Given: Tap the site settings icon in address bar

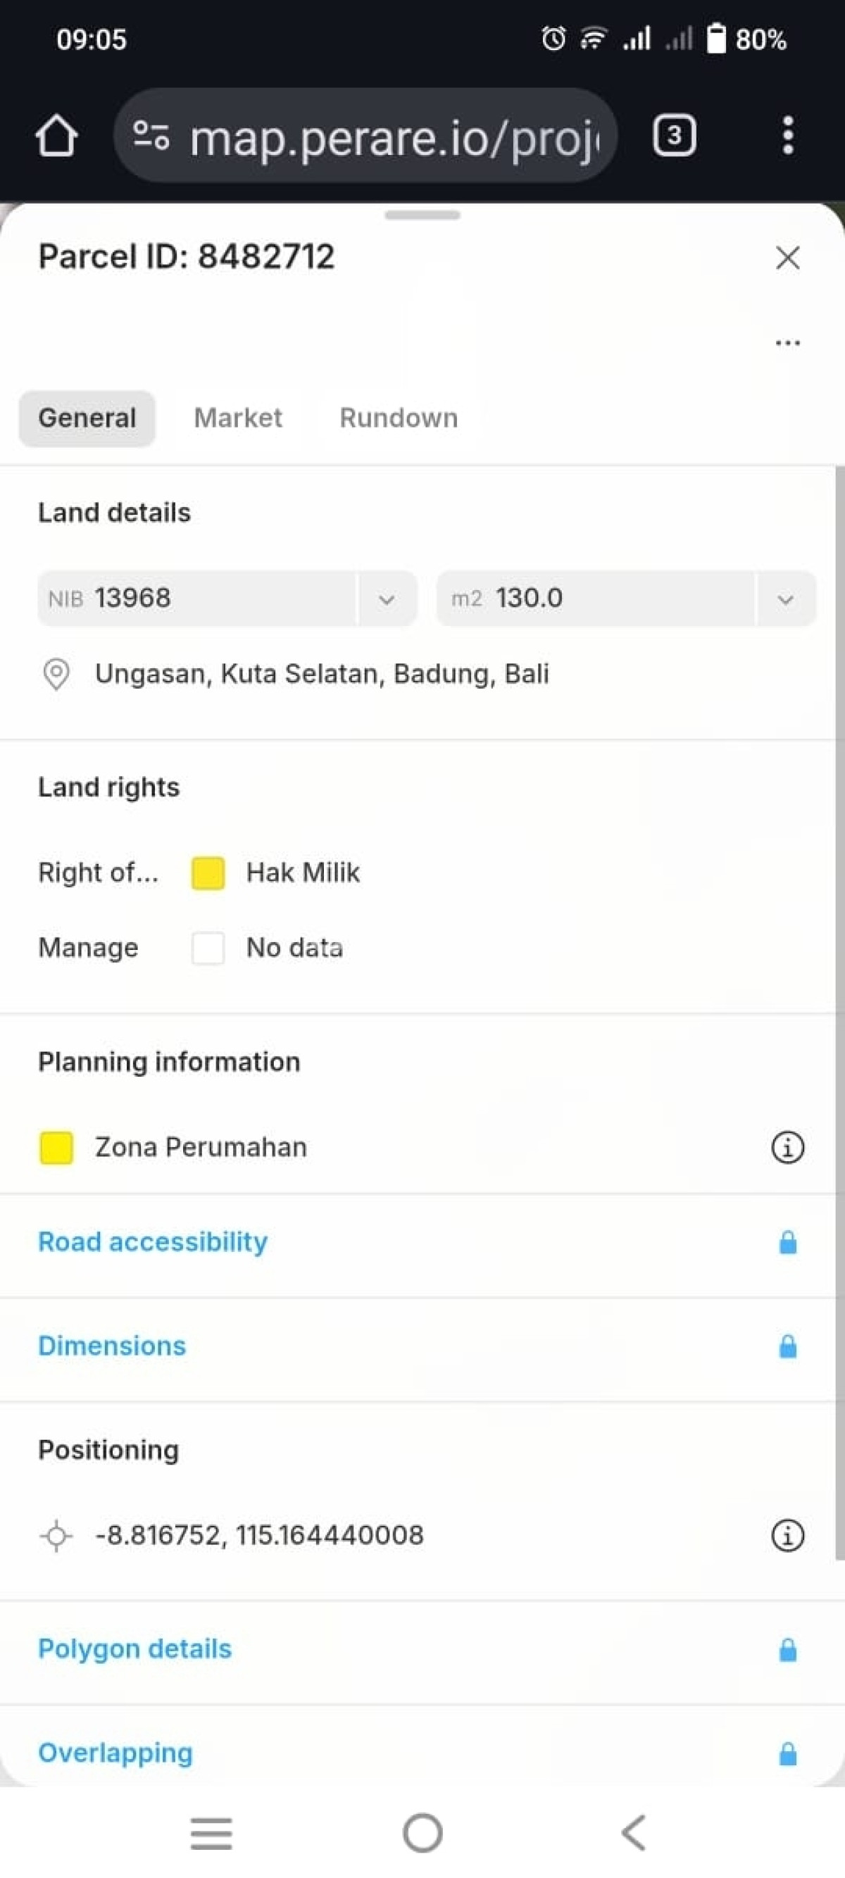Looking at the screenshot, I should click(151, 135).
